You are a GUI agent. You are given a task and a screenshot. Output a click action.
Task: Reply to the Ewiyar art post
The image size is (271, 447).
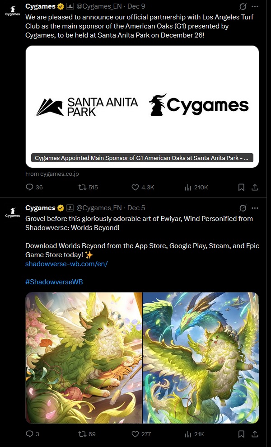(x=32, y=434)
